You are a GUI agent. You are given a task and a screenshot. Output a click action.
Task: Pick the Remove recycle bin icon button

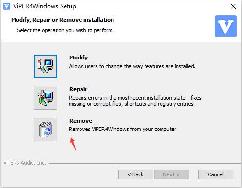tap(46, 130)
